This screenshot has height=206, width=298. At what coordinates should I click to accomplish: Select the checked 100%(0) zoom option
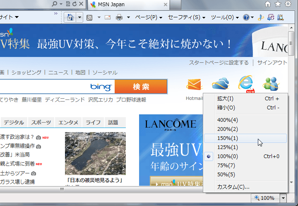tap(245, 156)
